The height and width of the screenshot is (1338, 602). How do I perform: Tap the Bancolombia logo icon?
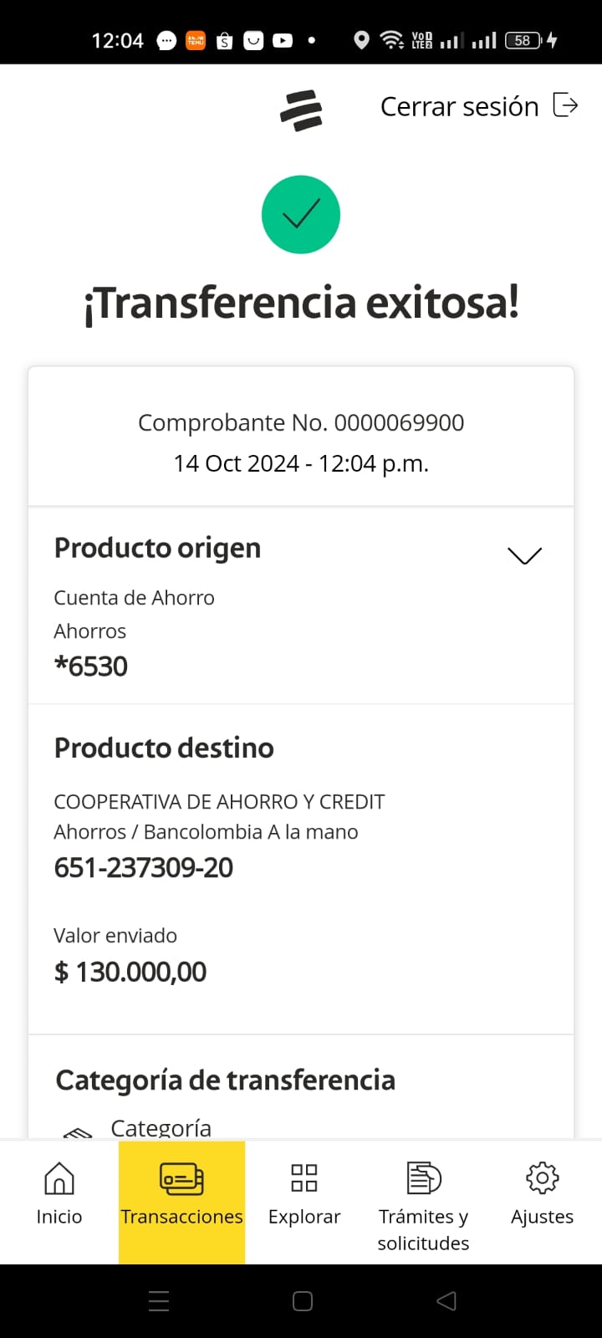(301, 110)
